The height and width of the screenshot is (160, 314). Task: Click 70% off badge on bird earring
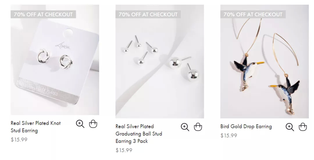(253, 15)
